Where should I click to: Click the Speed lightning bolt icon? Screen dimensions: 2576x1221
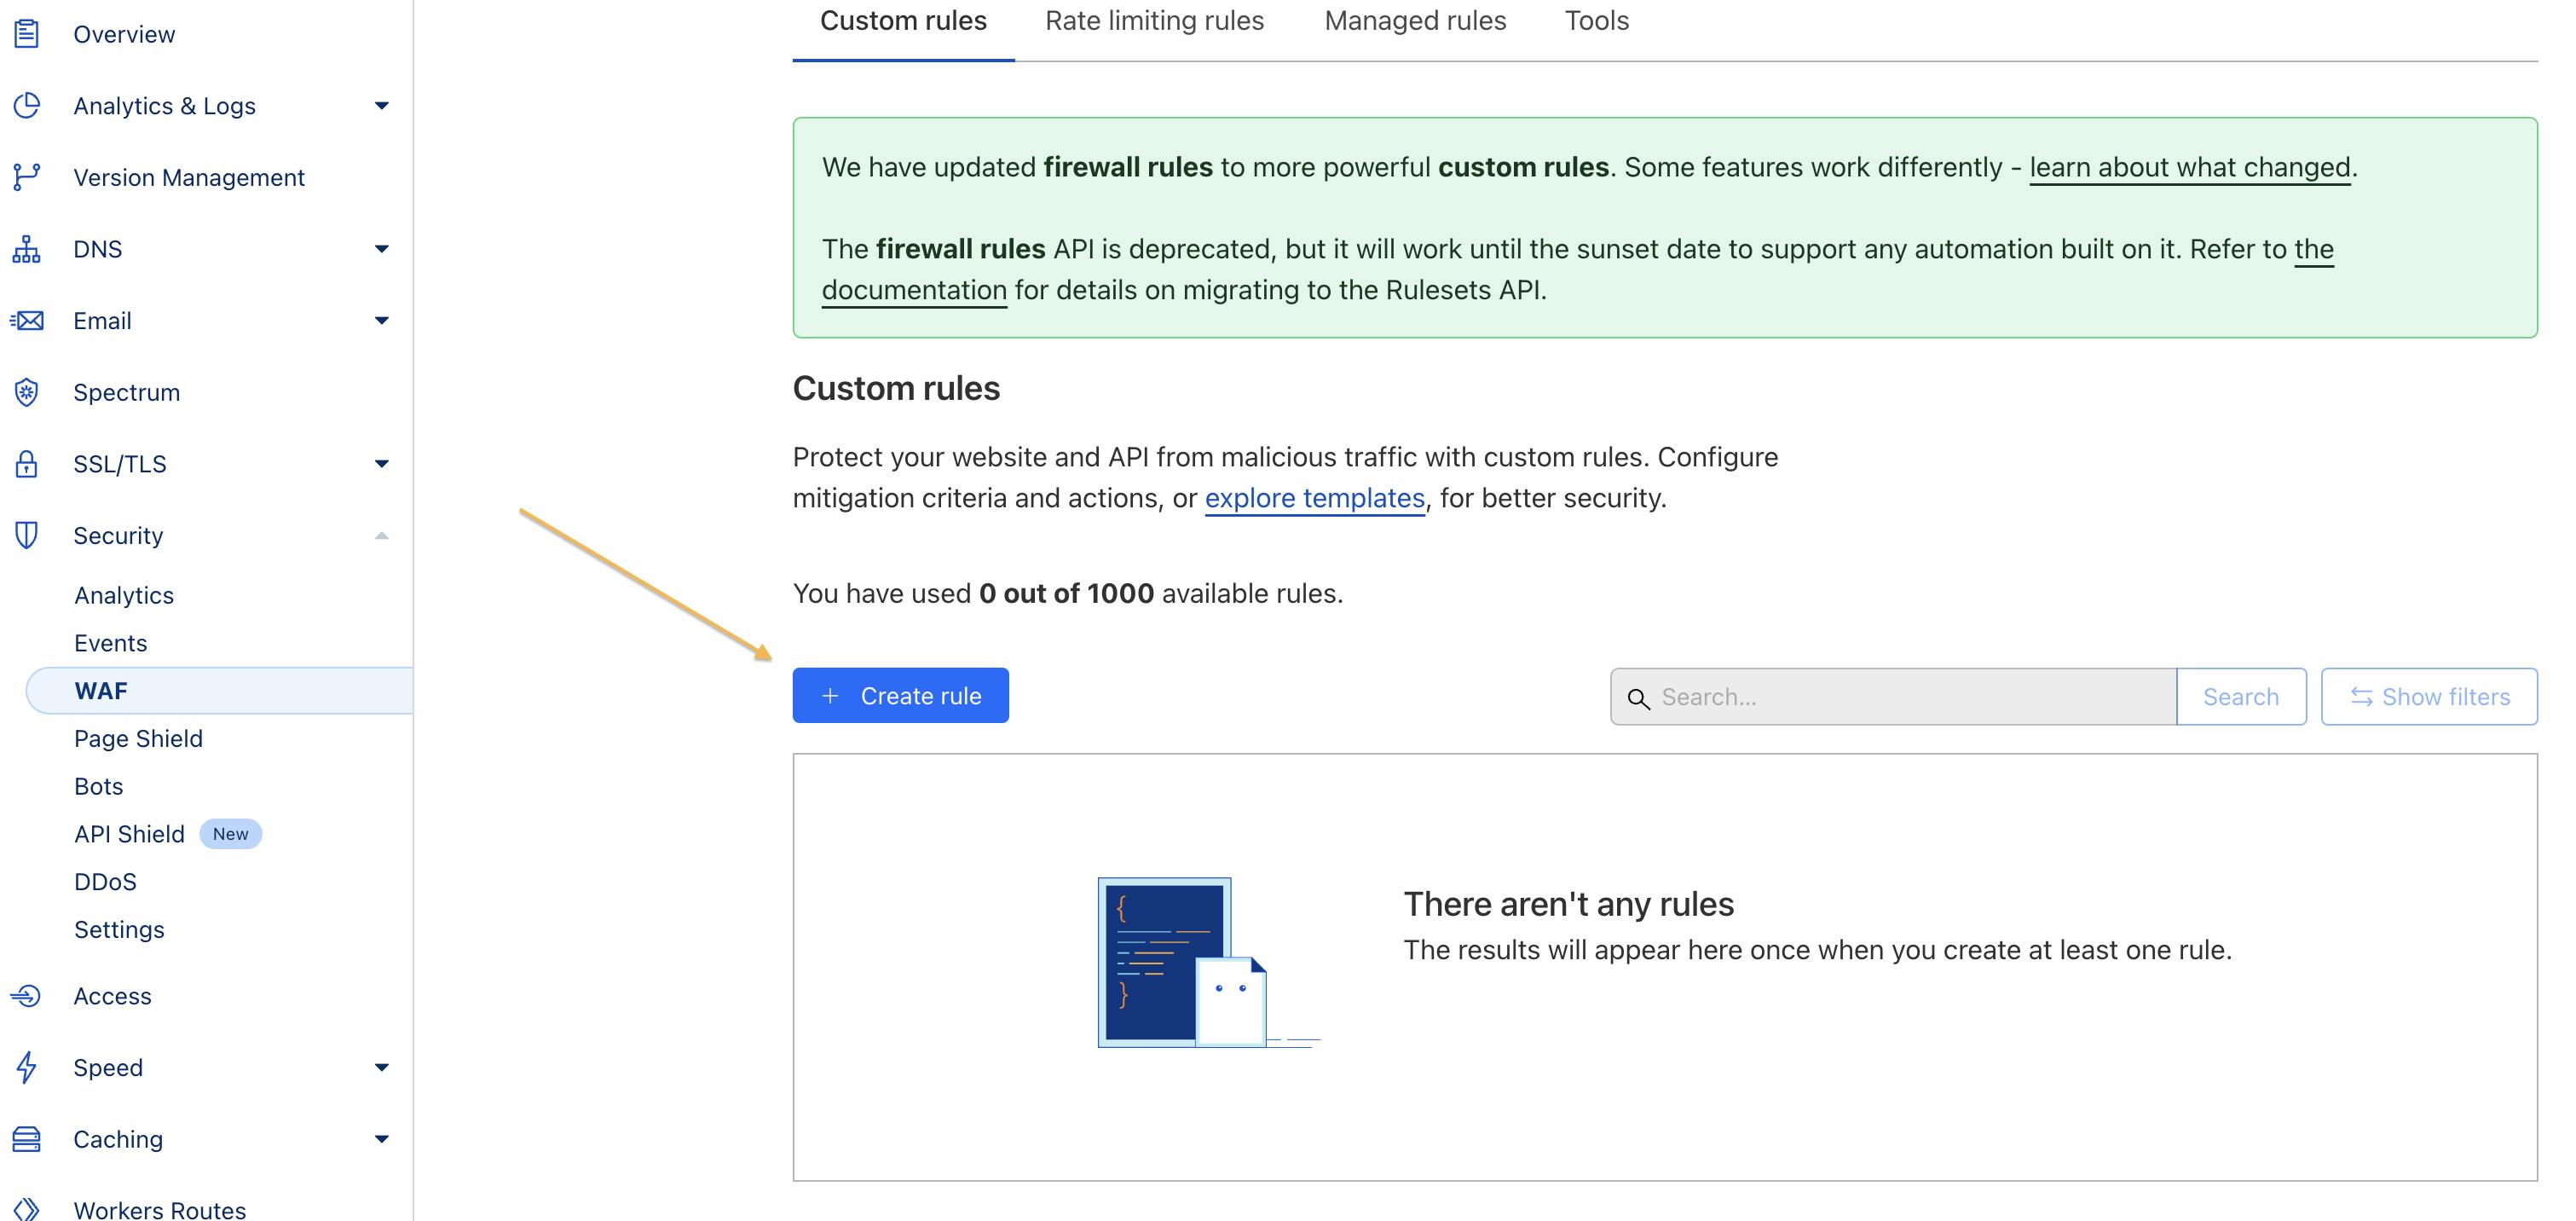pos(27,1067)
